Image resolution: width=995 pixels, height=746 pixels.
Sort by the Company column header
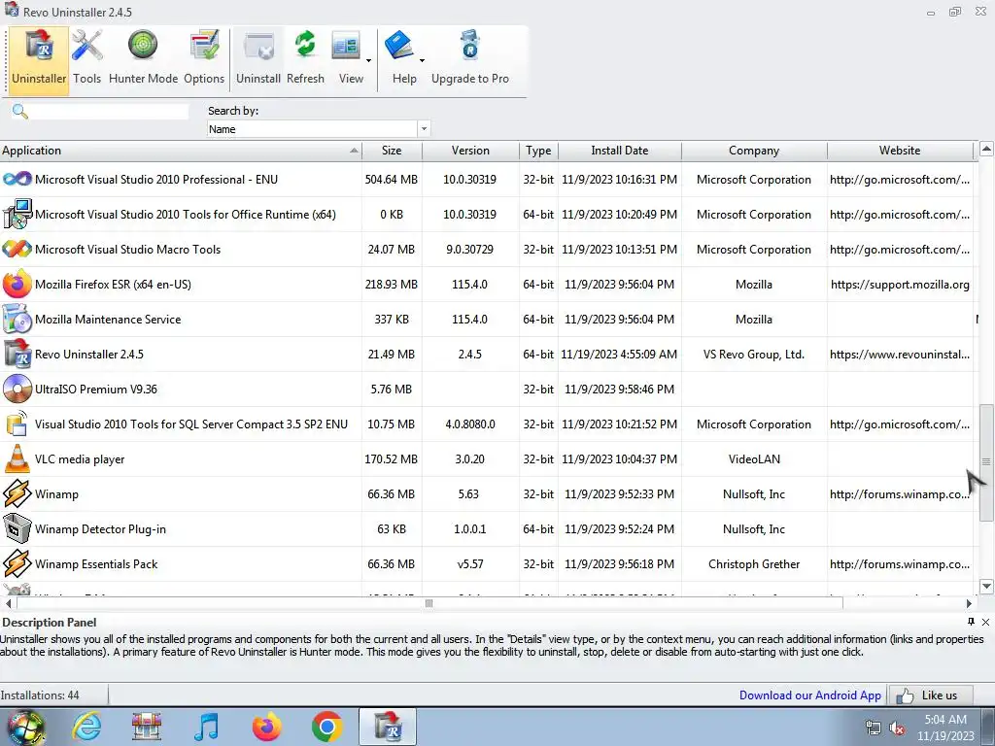(754, 151)
